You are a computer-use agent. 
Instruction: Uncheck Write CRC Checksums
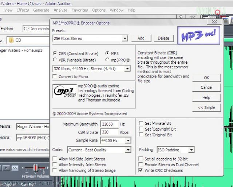141,170
